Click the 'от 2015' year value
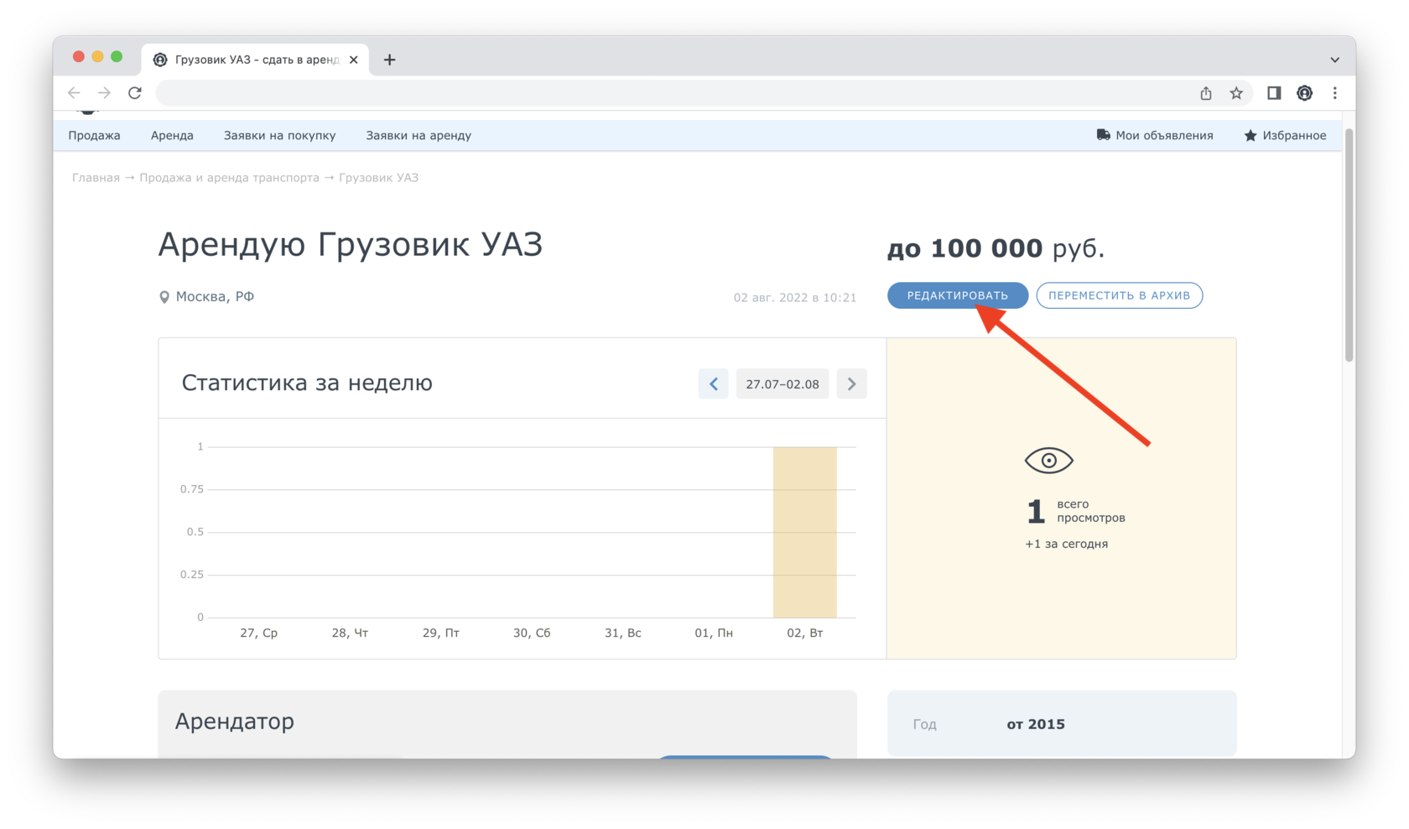This screenshot has width=1409, height=829. [x=1036, y=724]
